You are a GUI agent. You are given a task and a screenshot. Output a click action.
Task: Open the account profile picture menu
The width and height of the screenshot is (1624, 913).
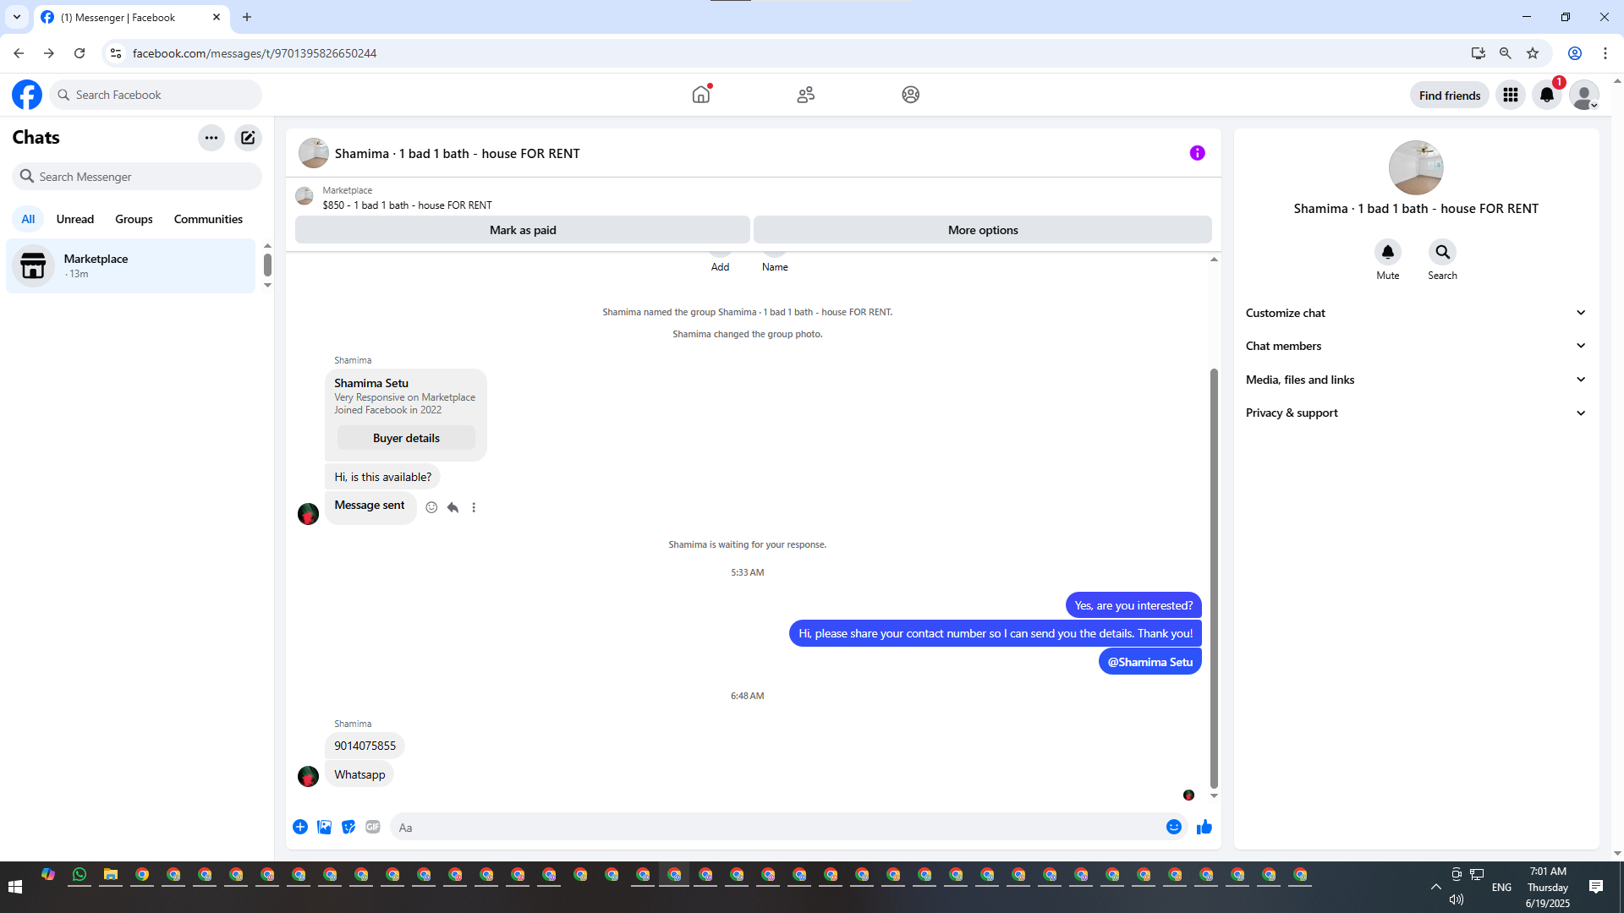pos(1584,95)
